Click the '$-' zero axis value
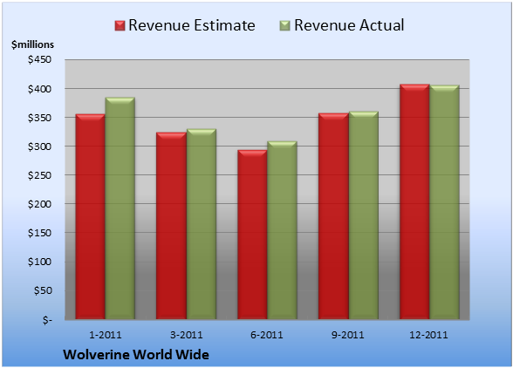Viewport: 513px width, 368px height. click(x=47, y=319)
